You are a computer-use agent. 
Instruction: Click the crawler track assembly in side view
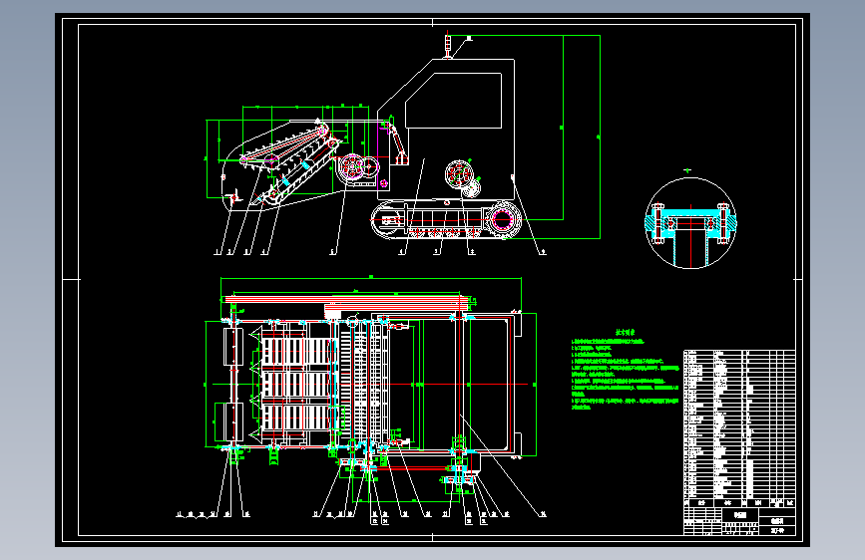446,220
